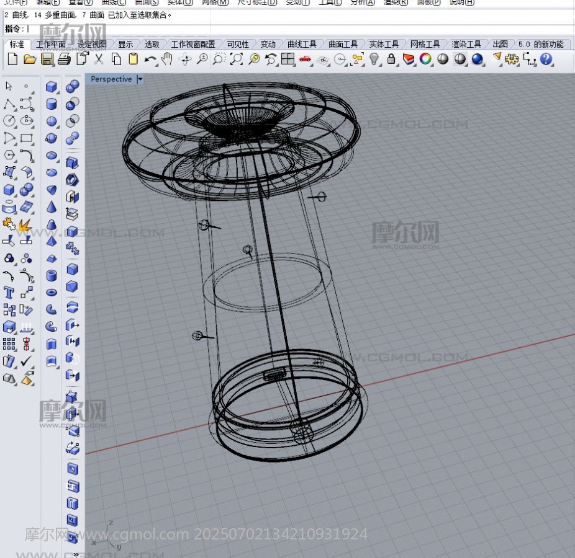Open Options with the gear icon

click(512, 59)
